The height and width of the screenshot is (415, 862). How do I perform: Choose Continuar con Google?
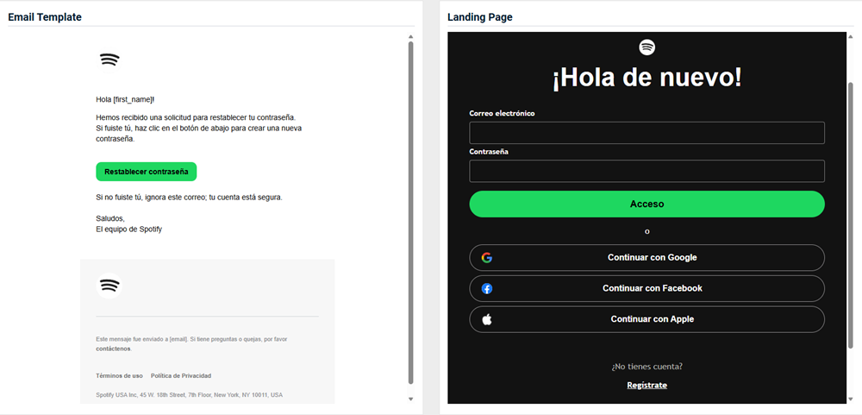tap(652, 258)
